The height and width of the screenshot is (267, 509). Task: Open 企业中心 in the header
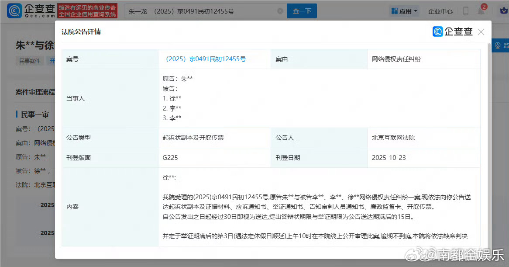[440, 11]
